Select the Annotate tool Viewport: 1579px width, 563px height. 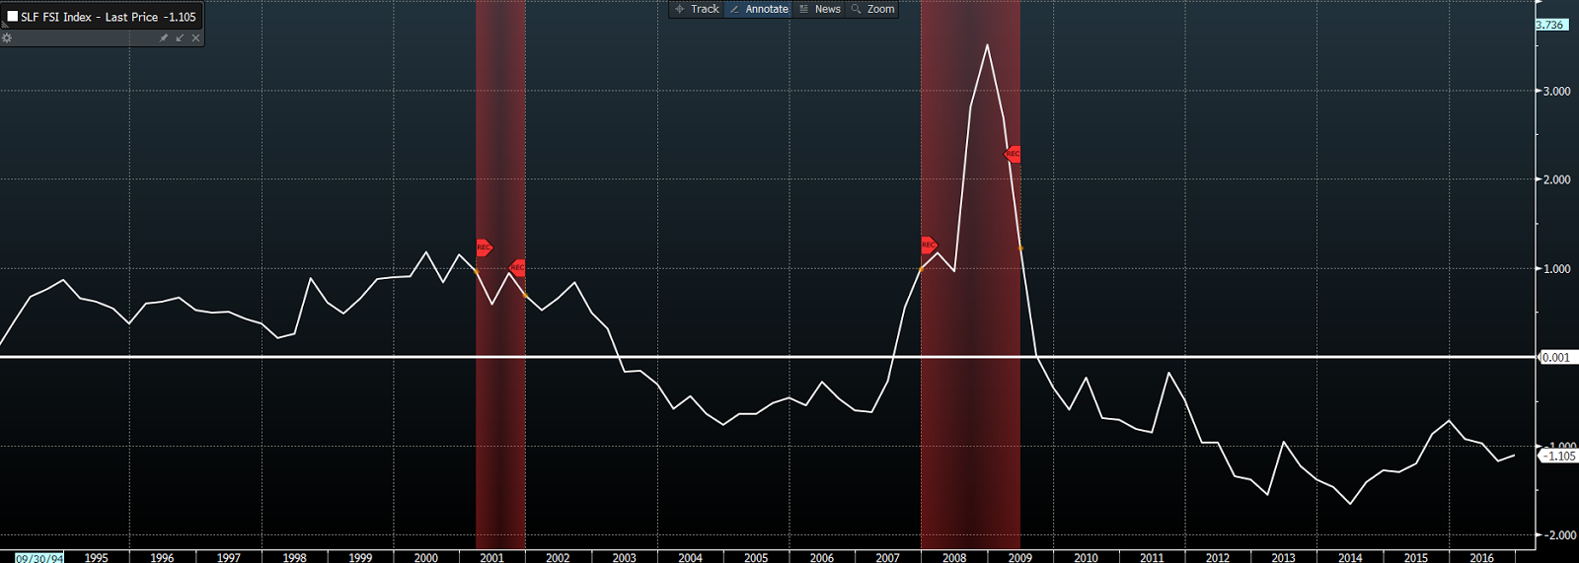[758, 9]
